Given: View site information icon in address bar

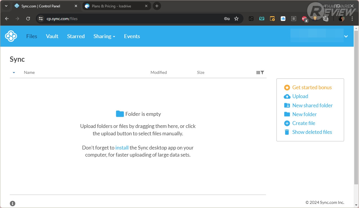Looking at the screenshot, I should coord(41,19).
